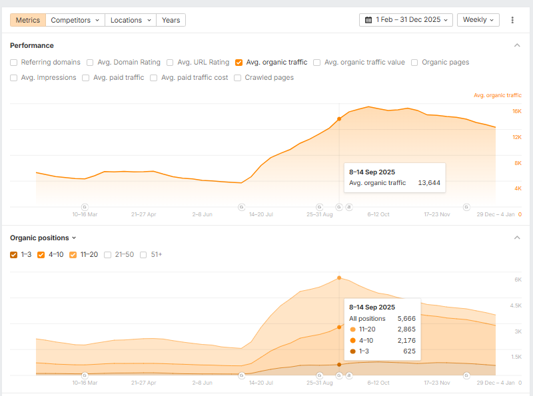Click Google update marker above 25–31 Aug, Organic positions chart
This screenshot has height=396, width=533.
[x=320, y=375]
